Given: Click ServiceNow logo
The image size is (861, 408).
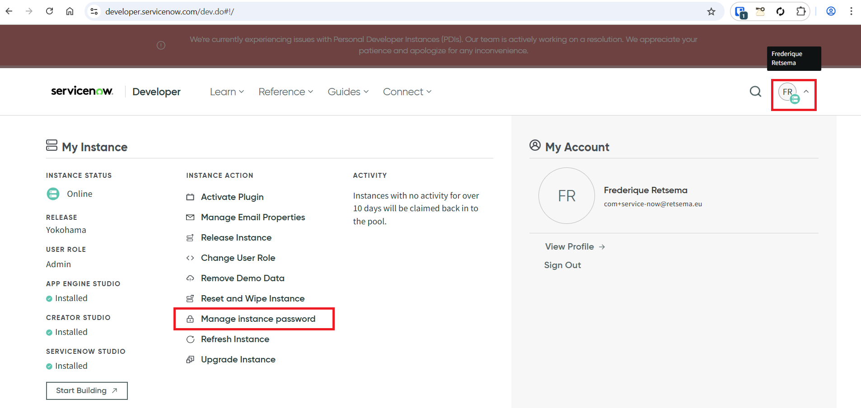Looking at the screenshot, I should 82,91.
